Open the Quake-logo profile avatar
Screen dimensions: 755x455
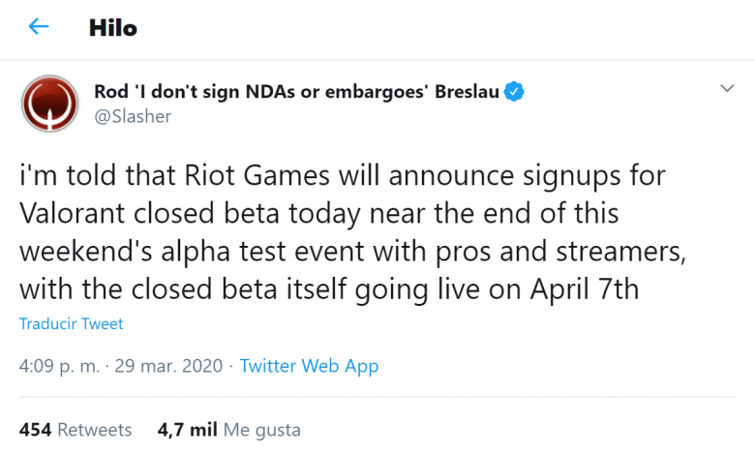point(49,105)
